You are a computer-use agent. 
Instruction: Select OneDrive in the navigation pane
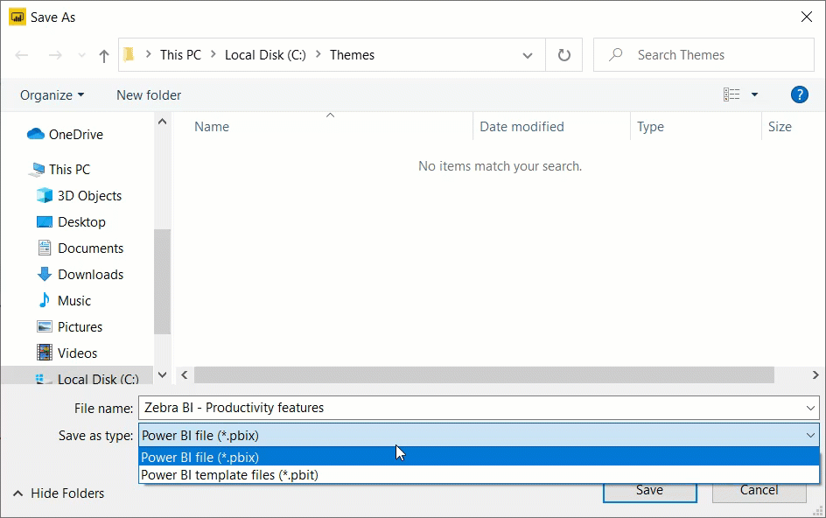65,135
